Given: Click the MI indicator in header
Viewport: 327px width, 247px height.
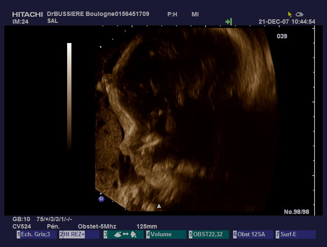Looking at the screenshot, I should pyautogui.click(x=195, y=14).
